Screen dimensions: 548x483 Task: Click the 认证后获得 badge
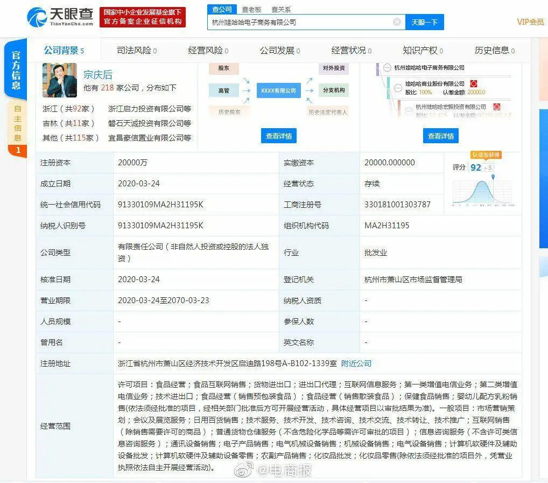pos(486,155)
